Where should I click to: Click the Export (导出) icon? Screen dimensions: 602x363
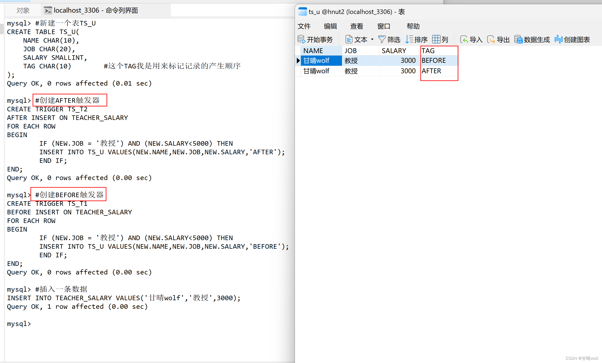[x=491, y=39]
